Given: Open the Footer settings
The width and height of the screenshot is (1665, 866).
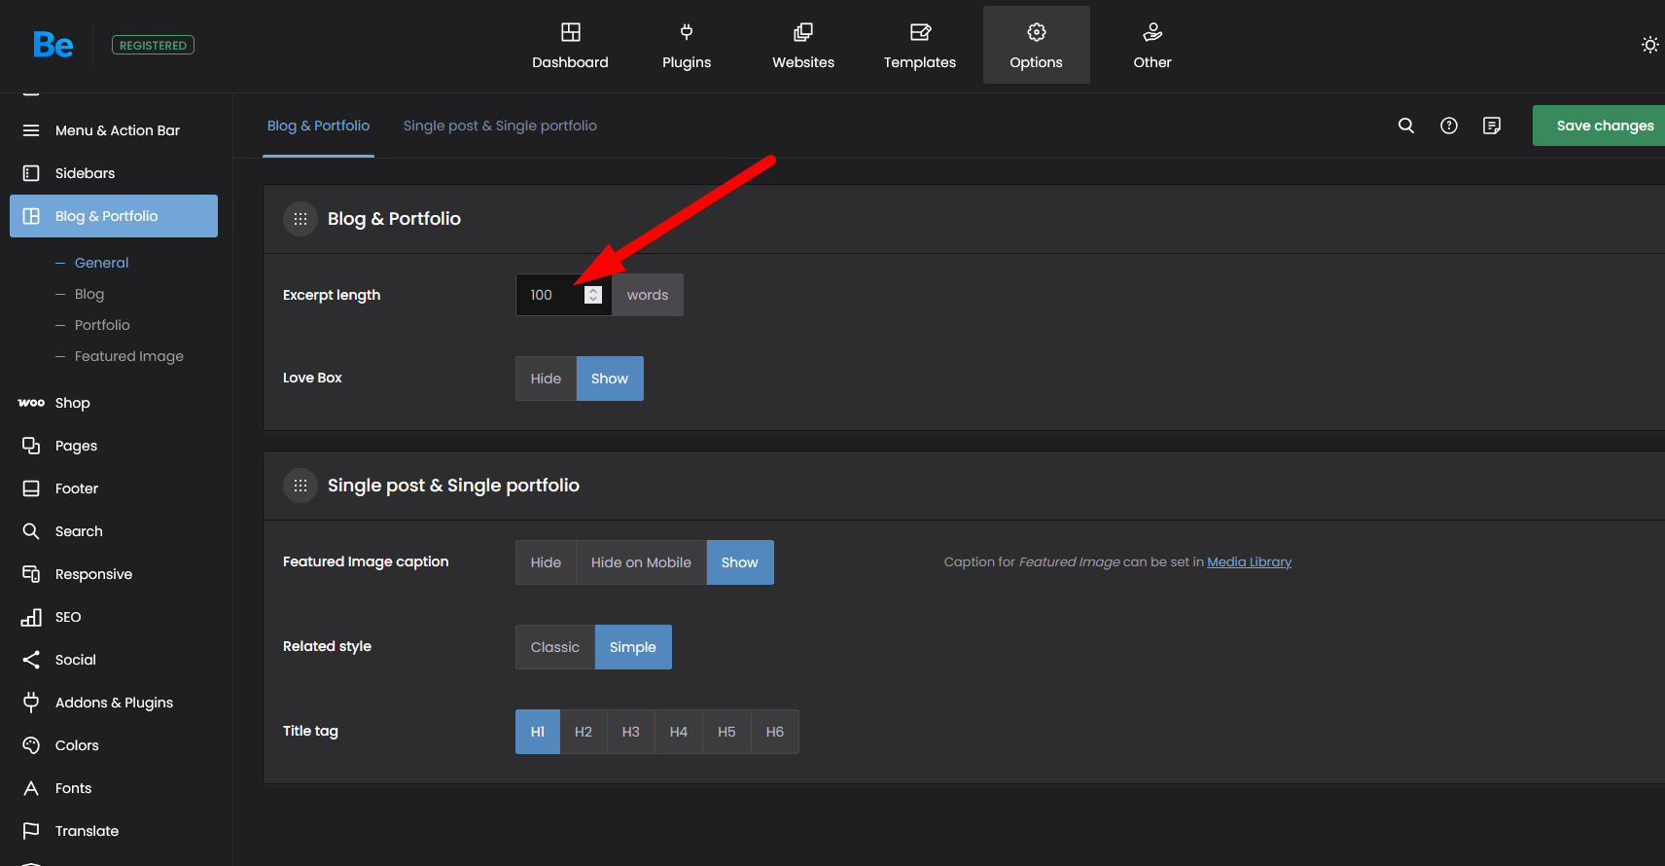Looking at the screenshot, I should tap(114, 488).
